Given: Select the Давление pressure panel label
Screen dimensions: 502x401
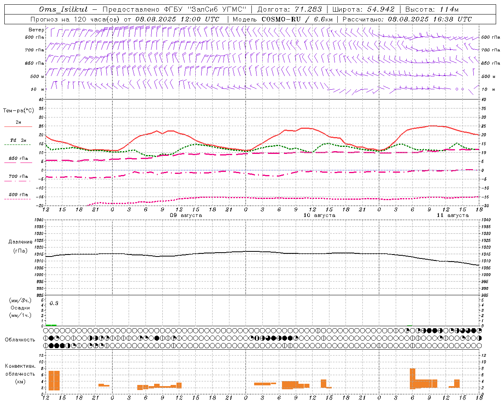Looking at the screenshot, I should (x=20, y=242).
